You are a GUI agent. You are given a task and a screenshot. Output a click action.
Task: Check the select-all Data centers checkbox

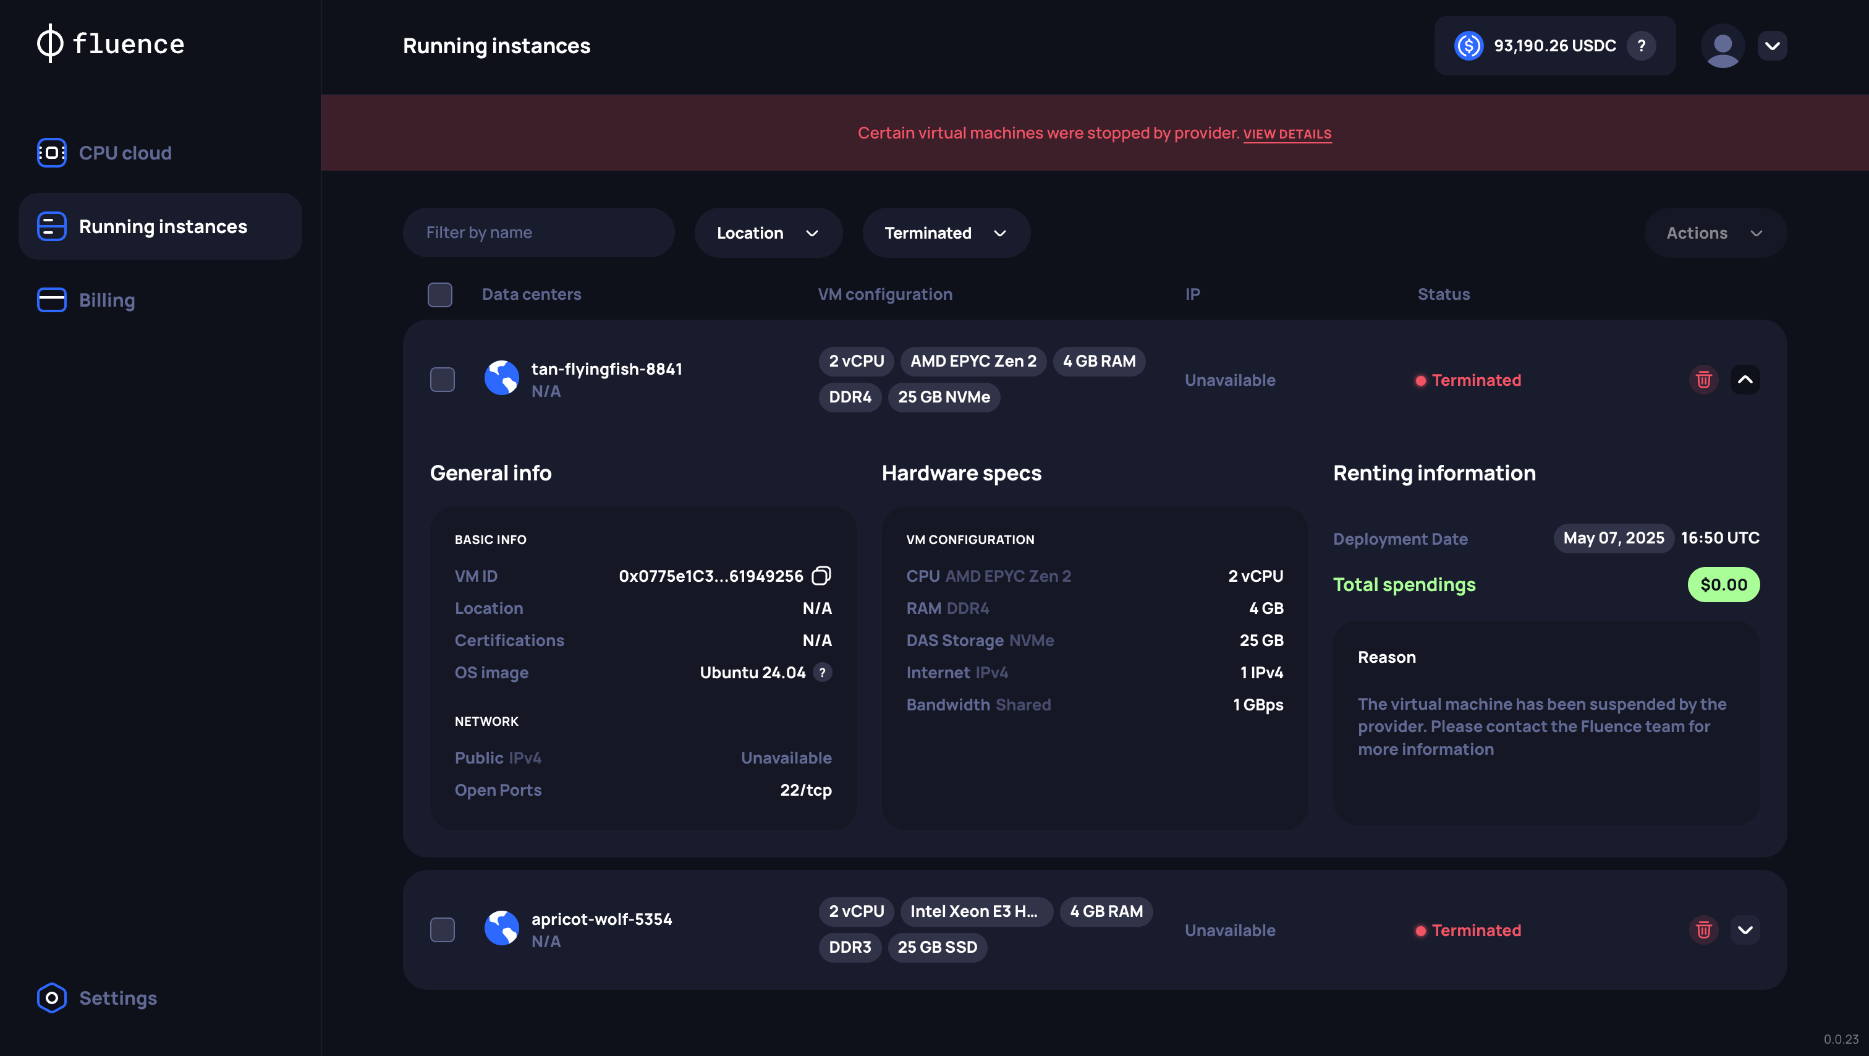point(439,295)
